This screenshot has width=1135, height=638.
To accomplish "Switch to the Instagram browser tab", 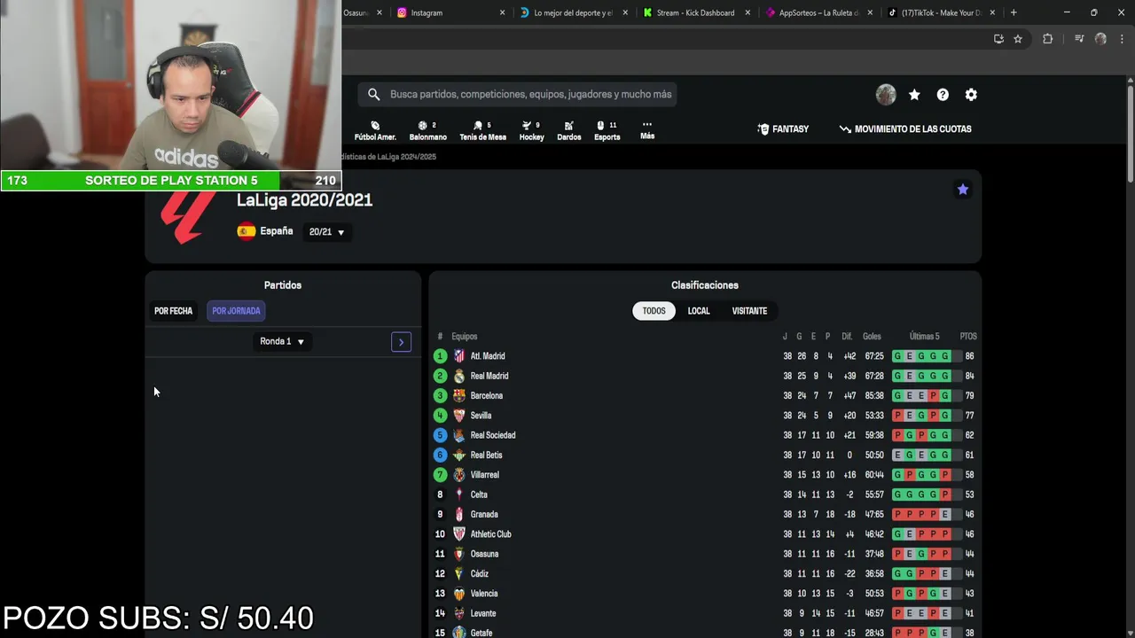I will pyautogui.click(x=450, y=12).
